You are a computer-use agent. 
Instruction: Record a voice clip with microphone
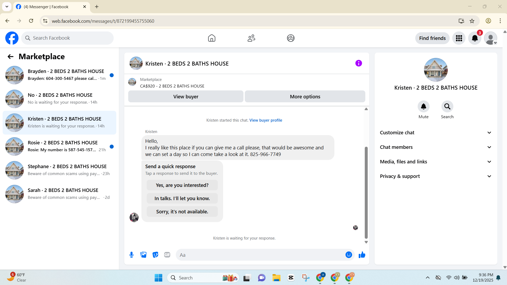[131, 255]
